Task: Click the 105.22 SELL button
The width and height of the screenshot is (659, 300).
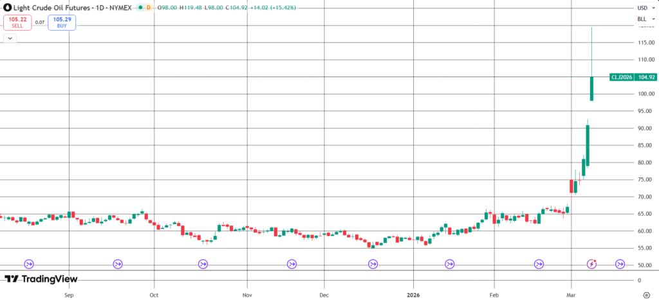Action: coord(17,22)
